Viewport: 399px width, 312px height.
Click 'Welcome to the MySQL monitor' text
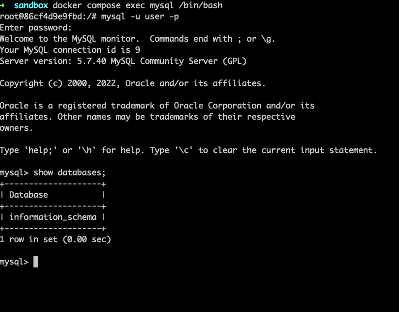(69, 39)
